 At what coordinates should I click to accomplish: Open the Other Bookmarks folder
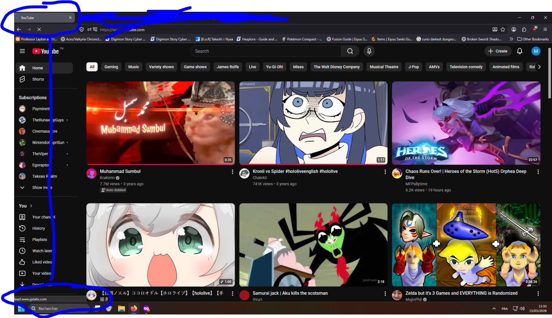coord(533,39)
